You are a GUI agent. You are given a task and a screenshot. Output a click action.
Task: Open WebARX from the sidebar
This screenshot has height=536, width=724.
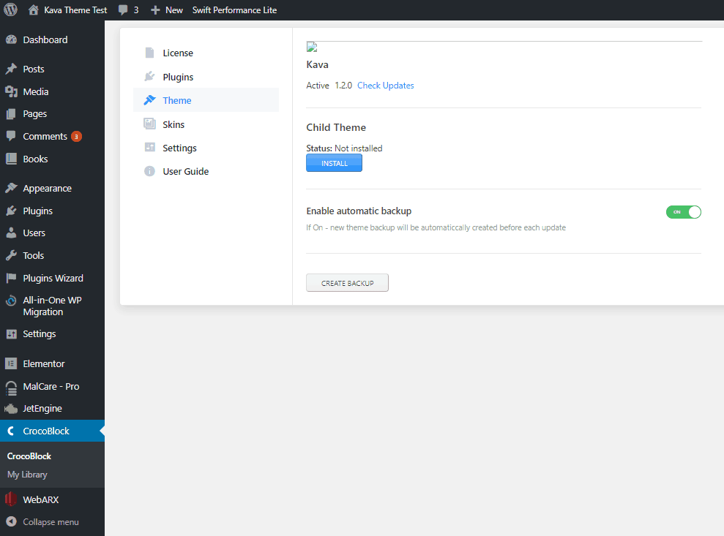[40, 499]
